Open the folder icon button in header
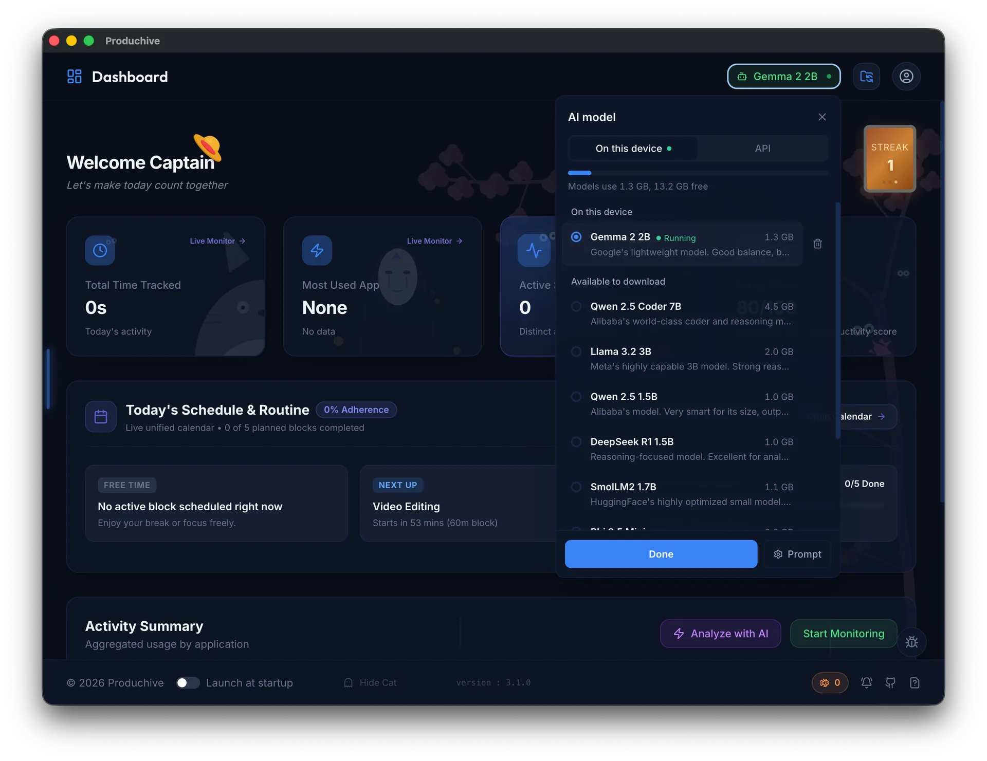Viewport: 987px width, 761px height. [x=866, y=77]
